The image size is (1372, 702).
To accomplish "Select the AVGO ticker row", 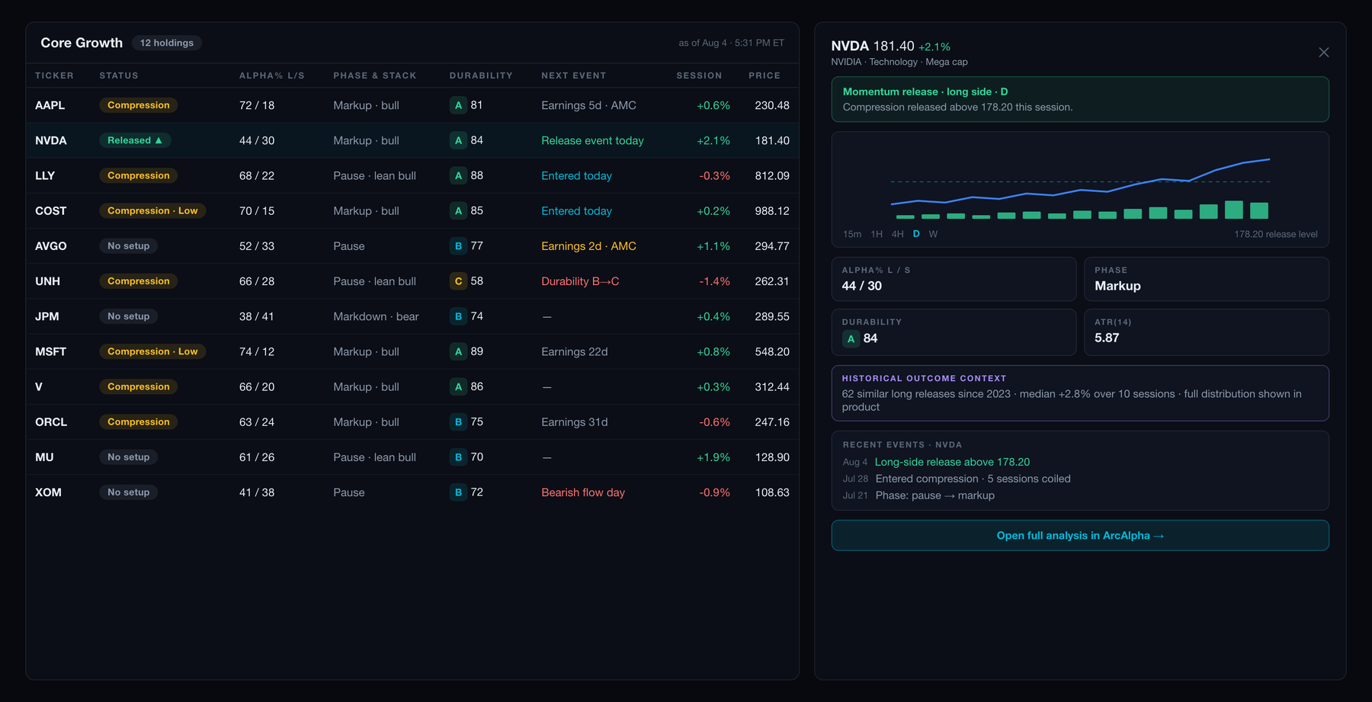I will point(412,245).
